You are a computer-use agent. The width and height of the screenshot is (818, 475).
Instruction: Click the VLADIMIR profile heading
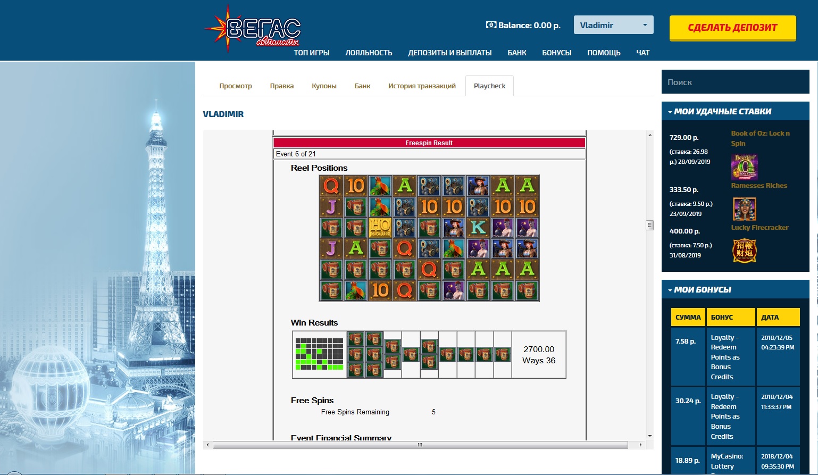coord(223,114)
